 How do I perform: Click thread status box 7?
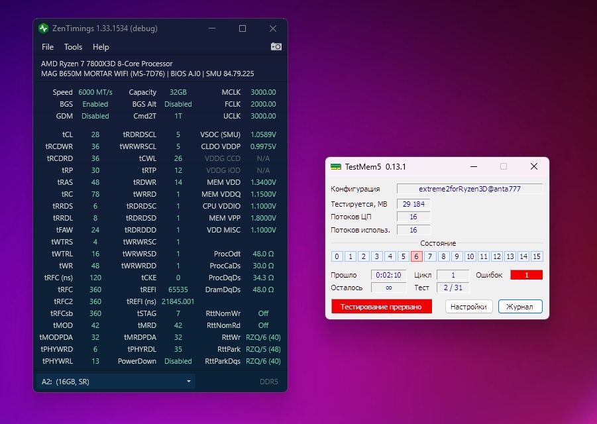(430, 256)
